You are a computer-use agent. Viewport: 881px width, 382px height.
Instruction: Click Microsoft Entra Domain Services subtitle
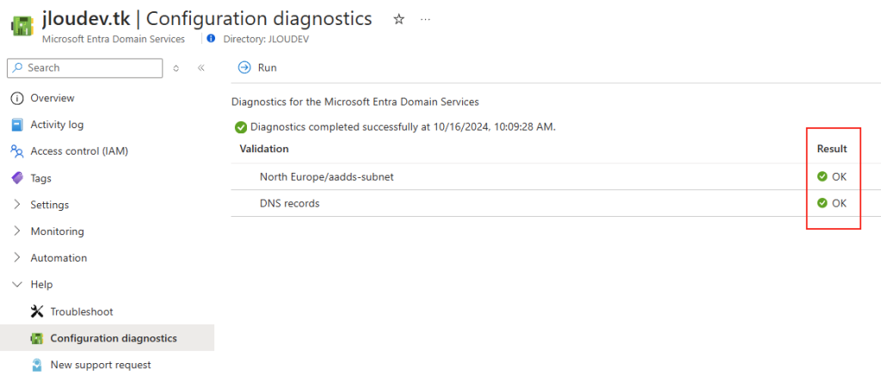[114, 40]
